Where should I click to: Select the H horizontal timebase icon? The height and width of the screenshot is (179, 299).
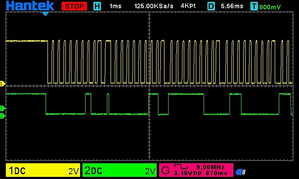97,6
